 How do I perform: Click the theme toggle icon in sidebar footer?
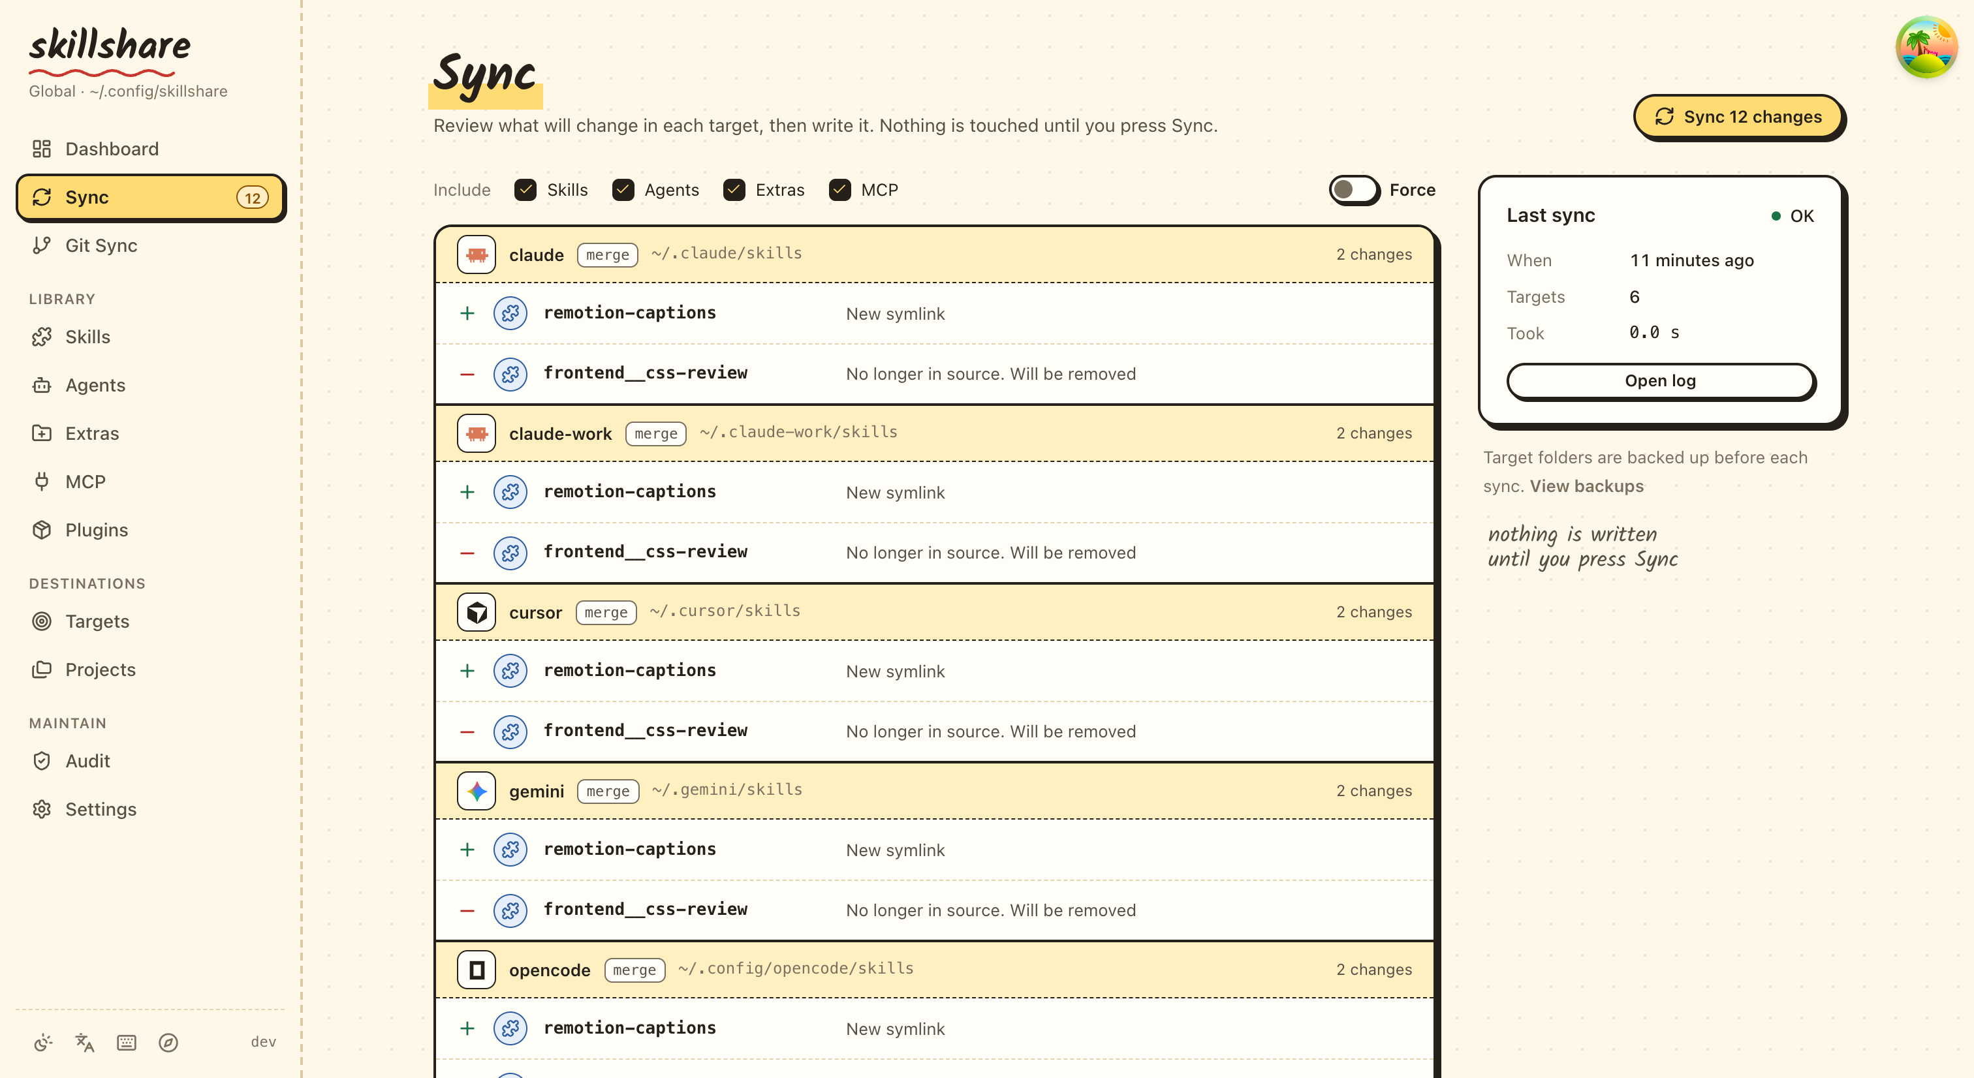pos(43,1042)
